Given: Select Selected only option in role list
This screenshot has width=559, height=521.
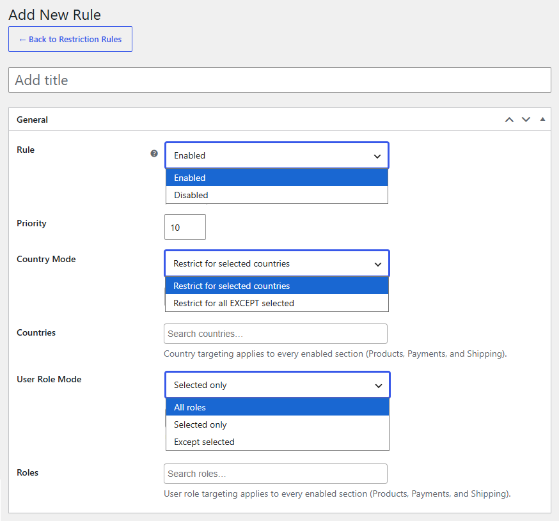Looking at the screenshot, I should 278,424.
